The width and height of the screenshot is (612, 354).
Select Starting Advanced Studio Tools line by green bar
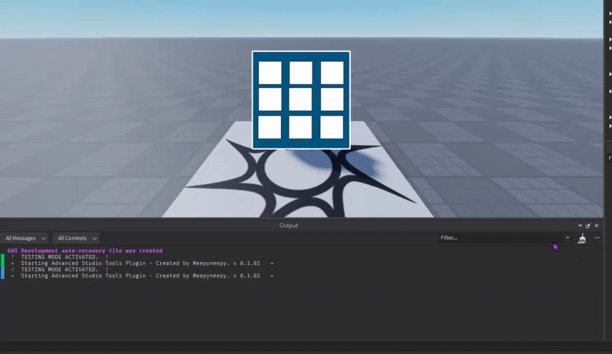coord(143,263)
